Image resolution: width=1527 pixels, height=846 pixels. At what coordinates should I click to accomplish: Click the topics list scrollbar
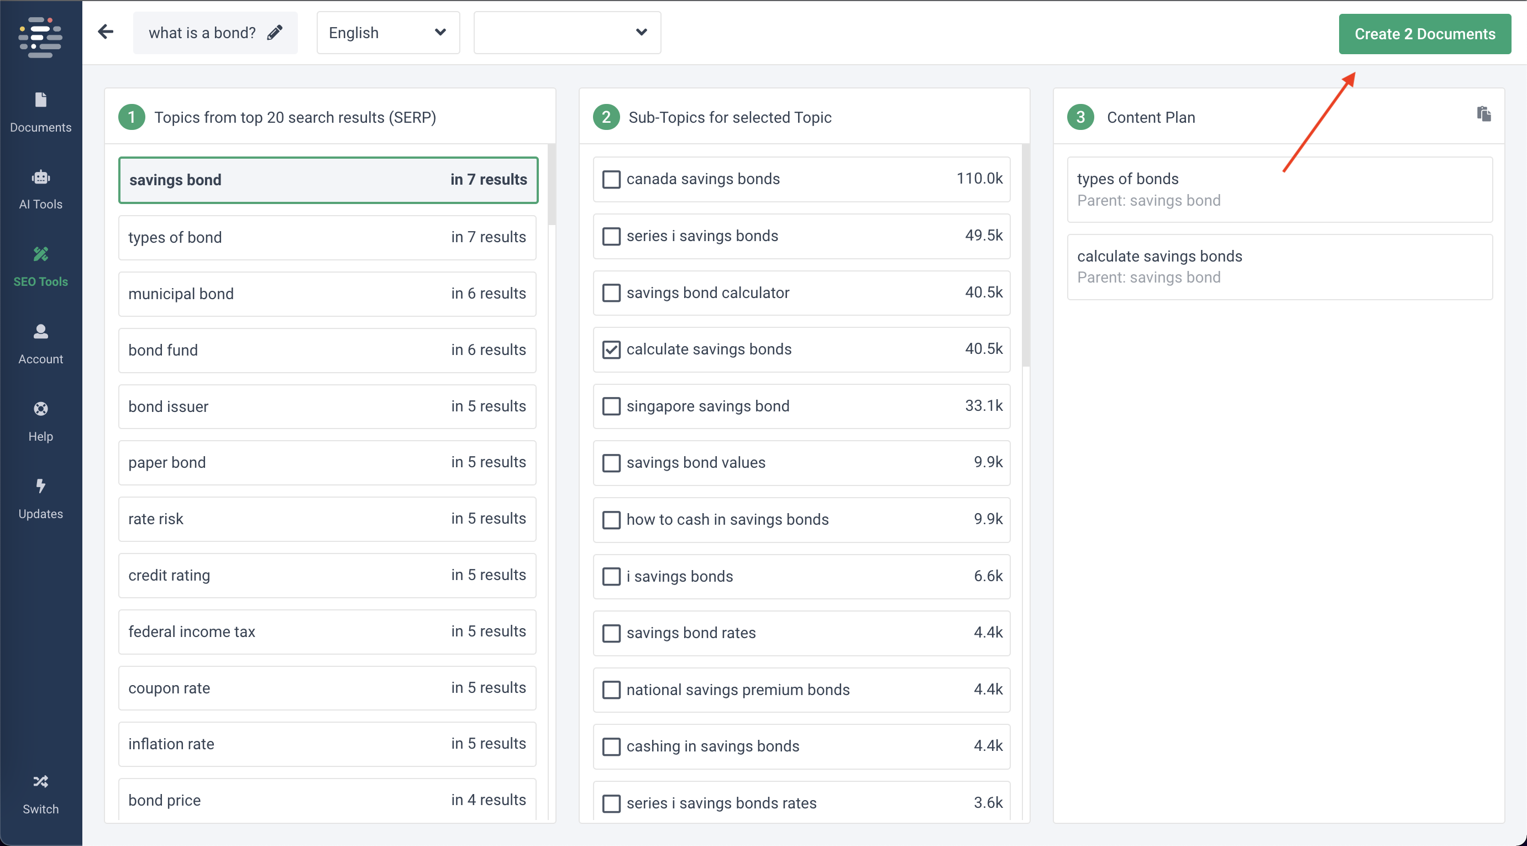pos(552,184)
